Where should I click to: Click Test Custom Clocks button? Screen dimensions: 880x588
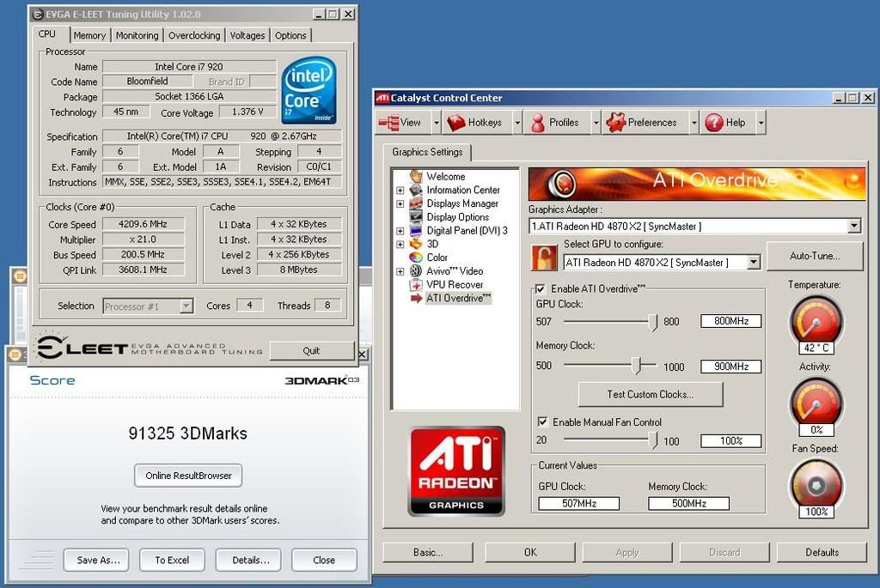pyautogui.click(x=651, y=395)
